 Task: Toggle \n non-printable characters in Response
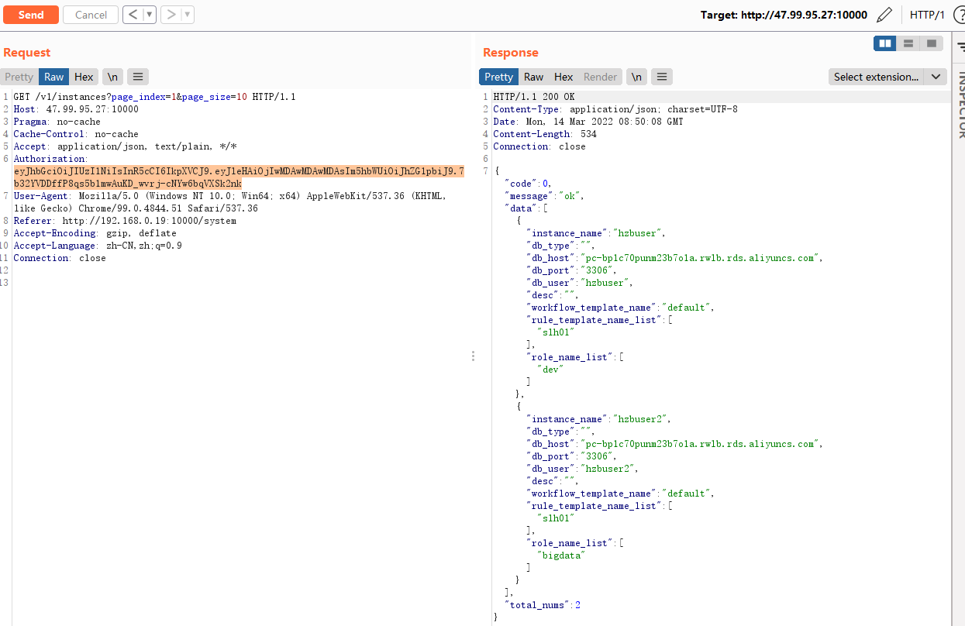click(x=636, y=77)
